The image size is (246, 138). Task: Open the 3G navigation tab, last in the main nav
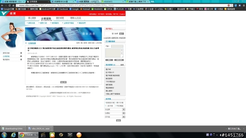point(75,18)
